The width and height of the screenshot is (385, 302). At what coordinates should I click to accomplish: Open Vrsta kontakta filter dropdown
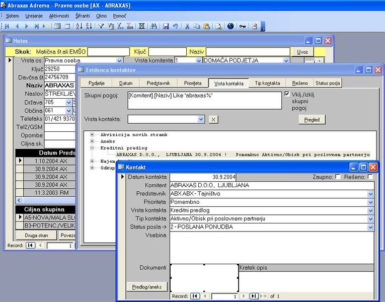(201, 119)
